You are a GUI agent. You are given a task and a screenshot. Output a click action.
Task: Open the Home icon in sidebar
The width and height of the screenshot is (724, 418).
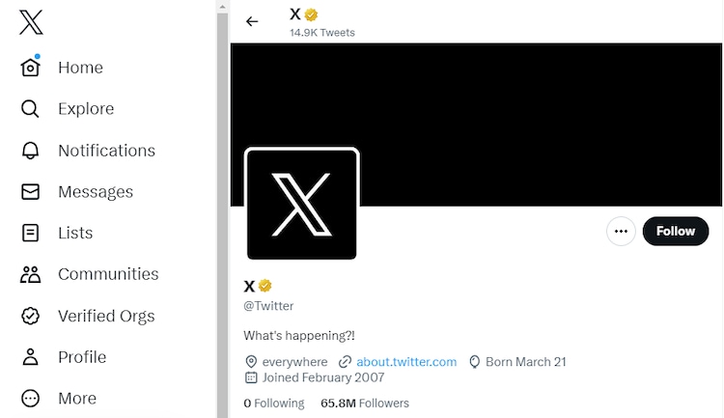click(31, 68)
